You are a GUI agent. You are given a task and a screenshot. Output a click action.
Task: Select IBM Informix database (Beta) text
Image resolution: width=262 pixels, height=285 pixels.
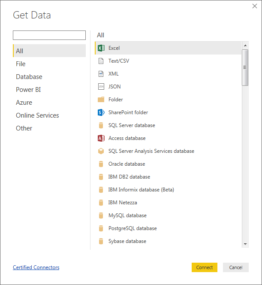[141, 190]
